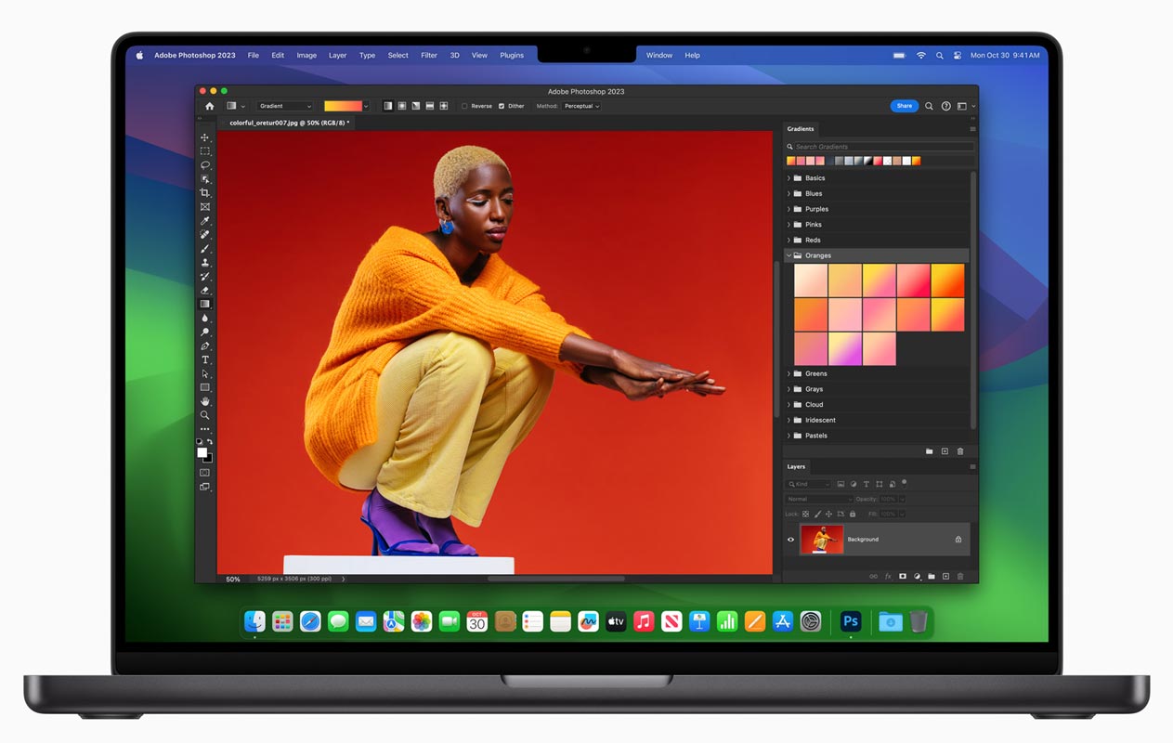Viewport: 1173px width, 743px height.
Task: Add a layer mask from Layers panel
Action: tap(902, 577)
